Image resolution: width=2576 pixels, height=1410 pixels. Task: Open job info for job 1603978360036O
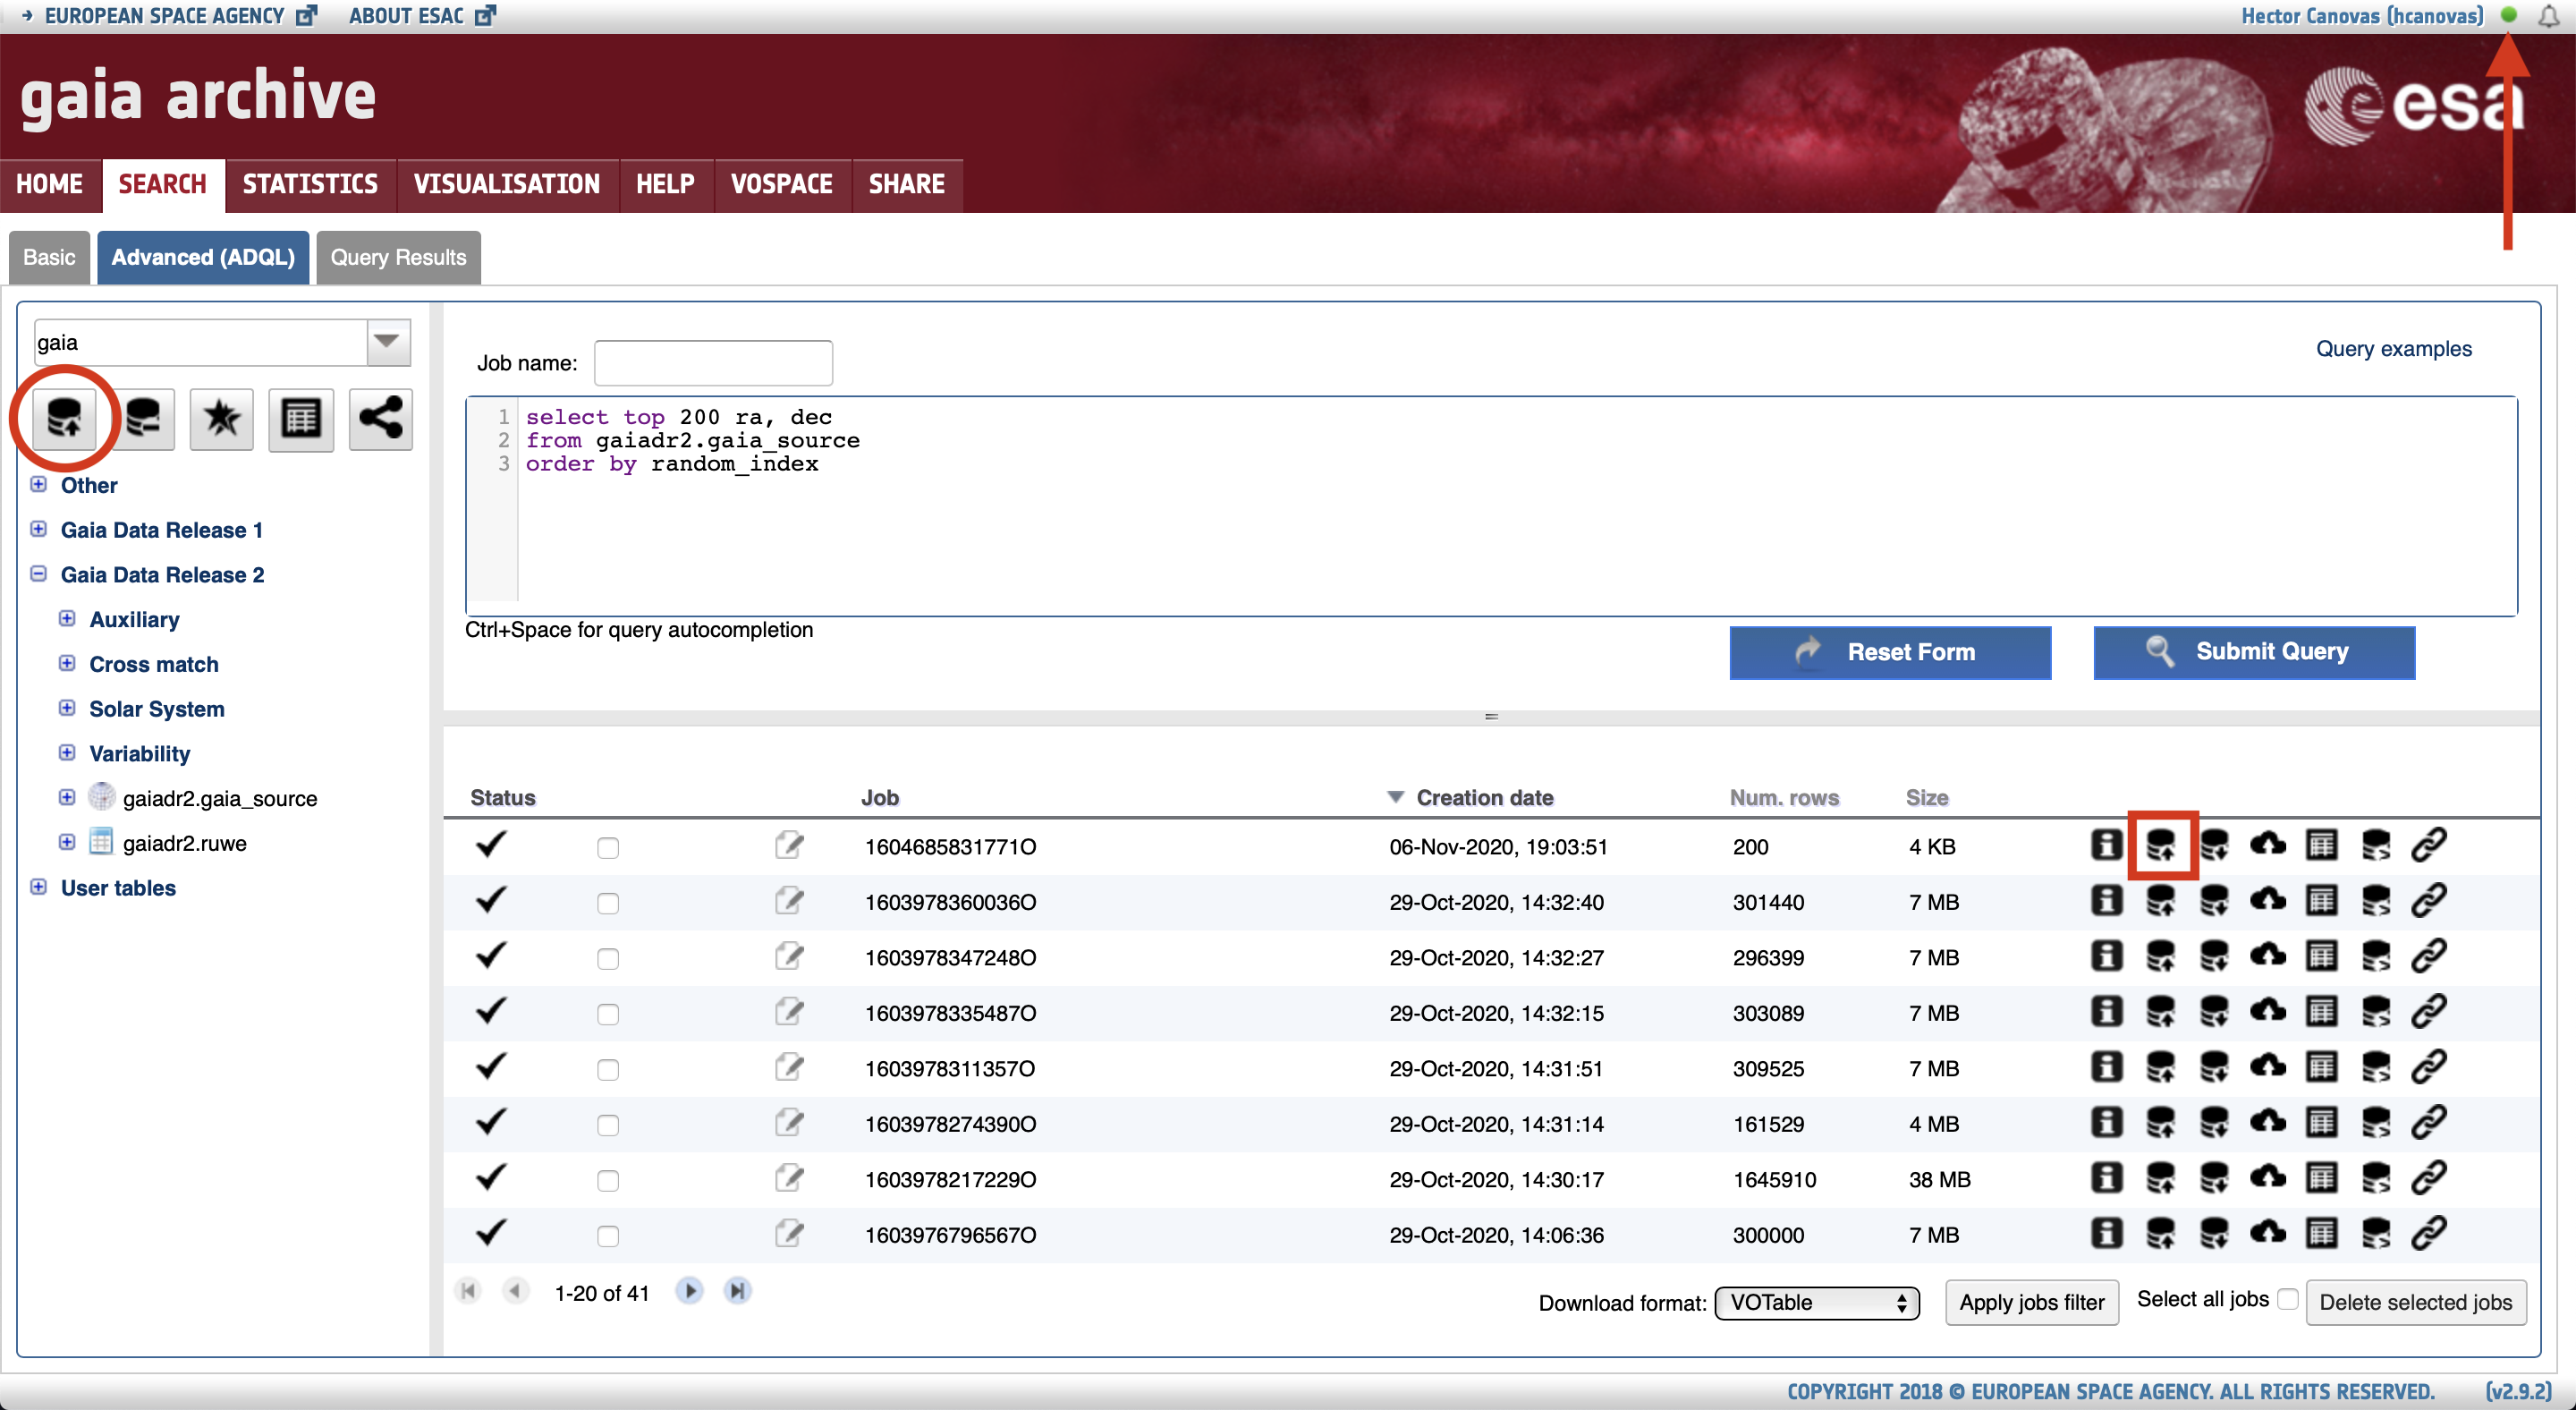tap(2106, 901)
